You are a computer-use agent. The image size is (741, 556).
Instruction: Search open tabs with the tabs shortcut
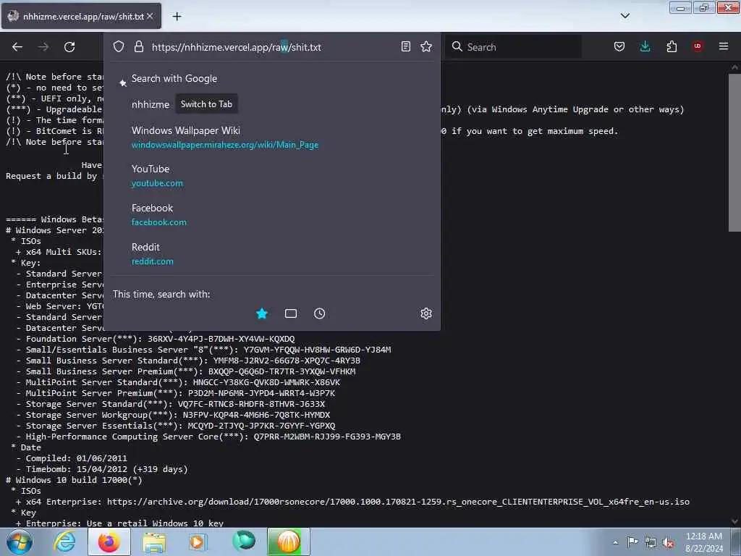[x=291, y=313]
